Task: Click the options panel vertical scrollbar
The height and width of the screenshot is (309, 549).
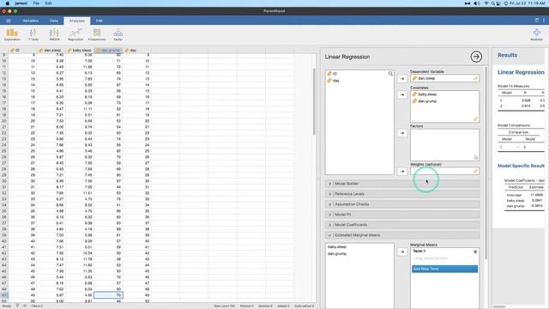Action: 486,163
